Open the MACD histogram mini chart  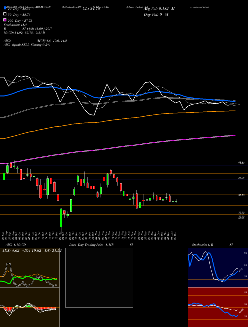[30, 307]
